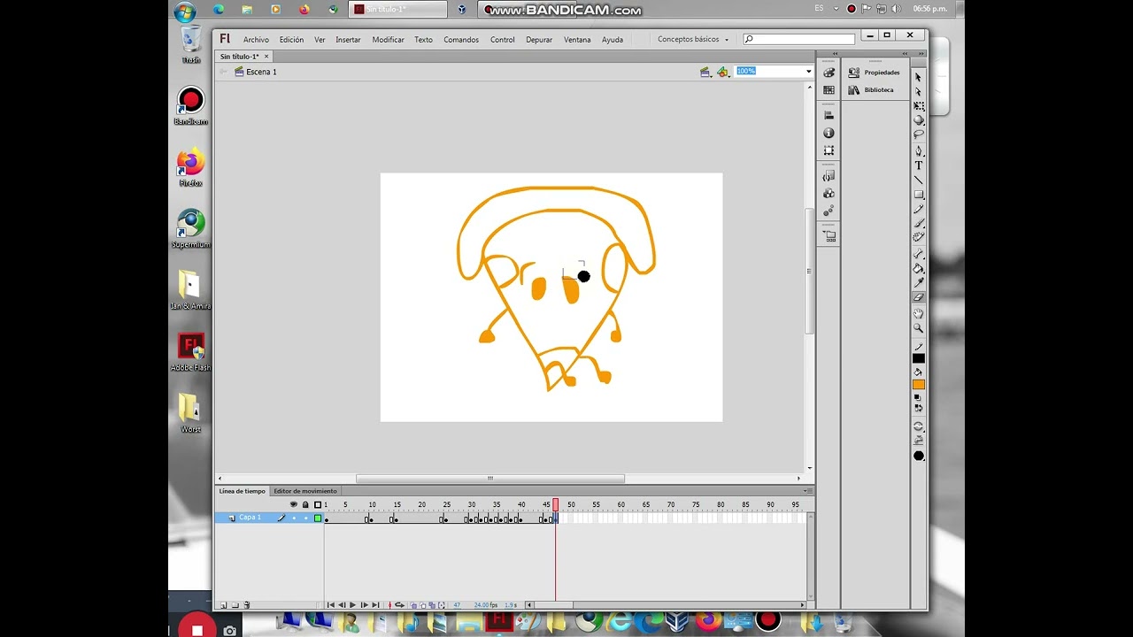Open the Biblioteca panel
Screen dimensions: 1133x637
tap(870, 90)
